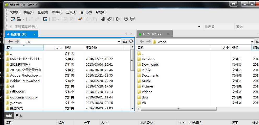Screen dimensions: 259x125
Task: Select the git folder in local pane
Action: pyautogui.click(x=12, y=86)
